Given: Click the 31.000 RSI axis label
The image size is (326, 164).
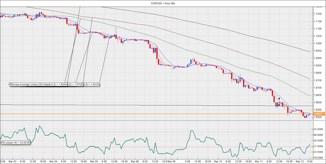Looking at the screenshot, I should click(318, 146).
